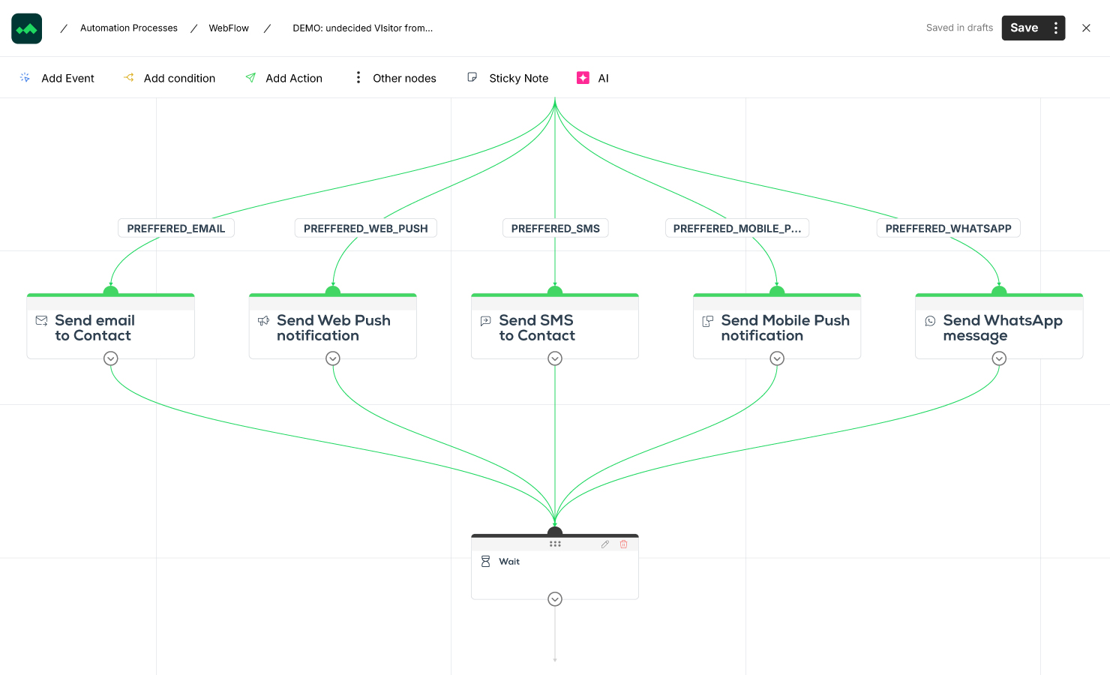Viewport: 1110px width, 675px height.
Task: Click the green app logo icon
Action: coord(27,28)
